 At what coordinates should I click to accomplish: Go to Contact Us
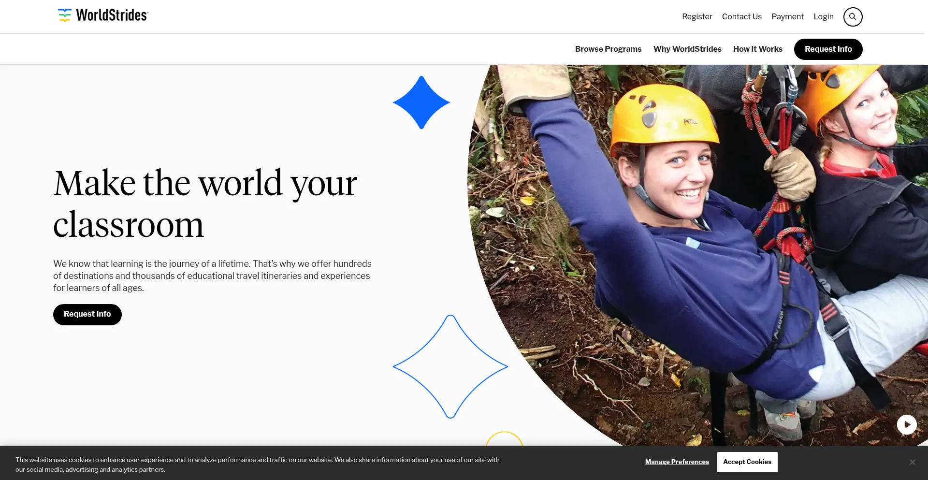click(x=741, y=16)
